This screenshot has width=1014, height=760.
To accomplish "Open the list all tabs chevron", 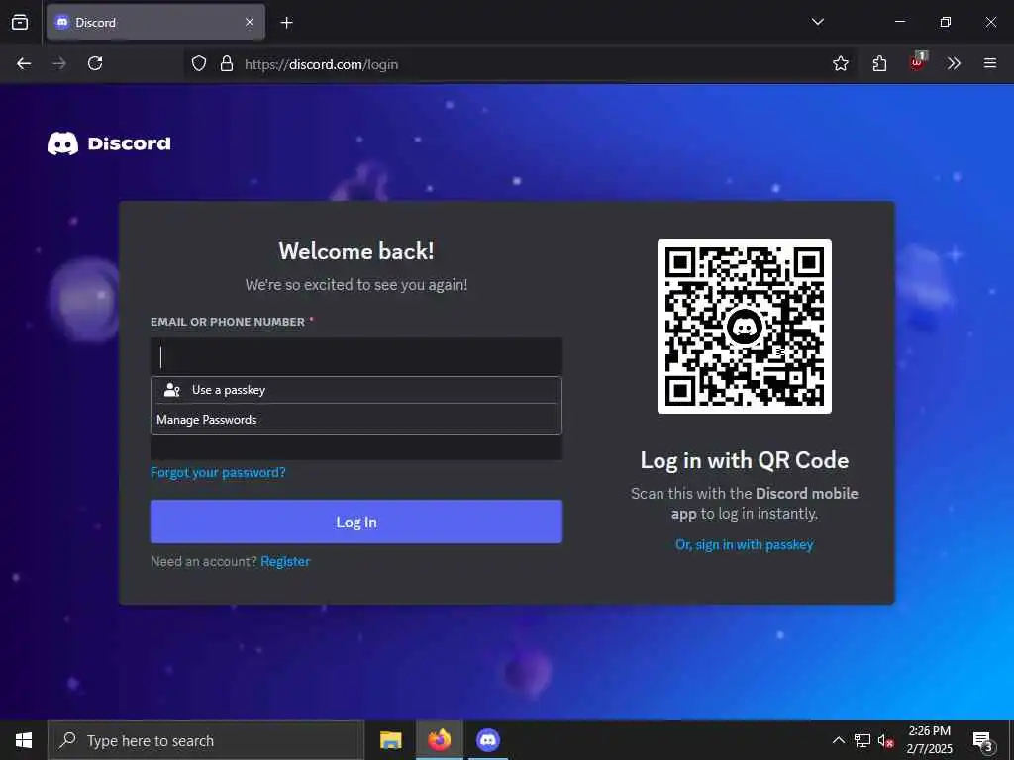I will coord(817,22).
